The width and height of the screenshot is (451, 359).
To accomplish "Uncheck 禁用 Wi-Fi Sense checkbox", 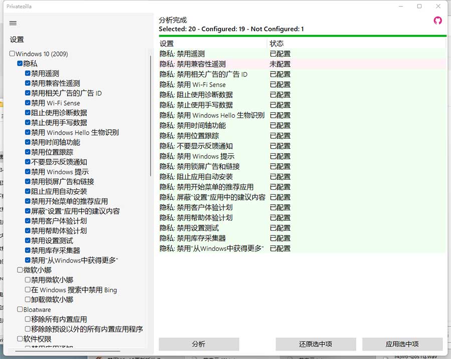I will click(28, 103).
